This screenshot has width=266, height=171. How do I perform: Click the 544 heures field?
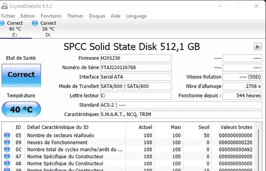click(x=243, y=96)
